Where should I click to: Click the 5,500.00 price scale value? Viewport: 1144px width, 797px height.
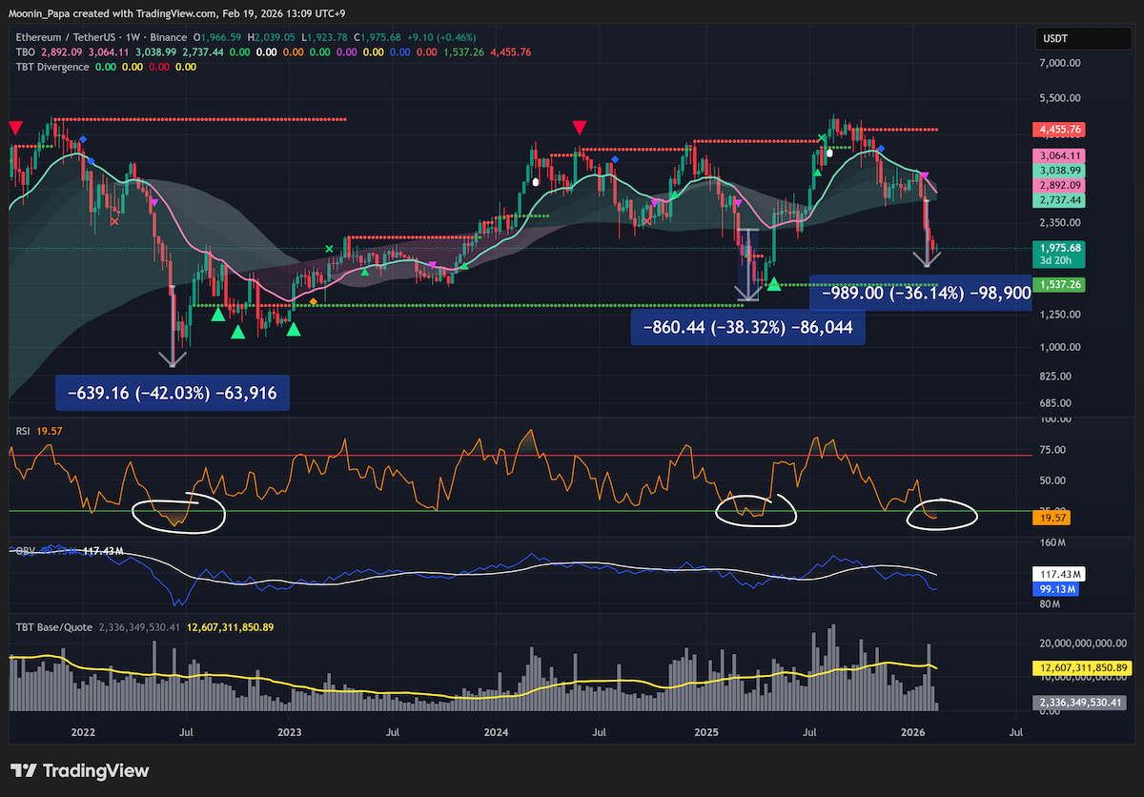click(x=1060, y=97)
